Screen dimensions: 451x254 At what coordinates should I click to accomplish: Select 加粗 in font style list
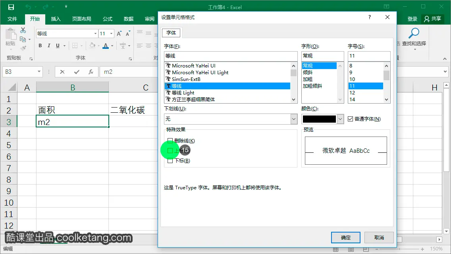click(307, 79)
